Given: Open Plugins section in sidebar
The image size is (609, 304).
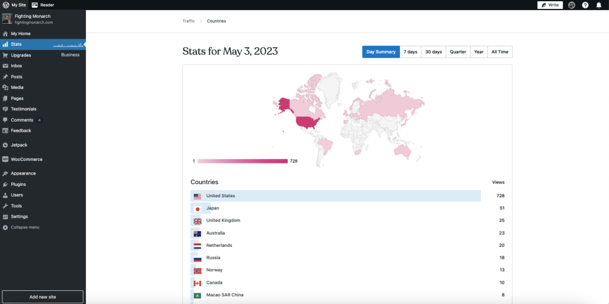Looking at the screenshot, I should (18, 184).
